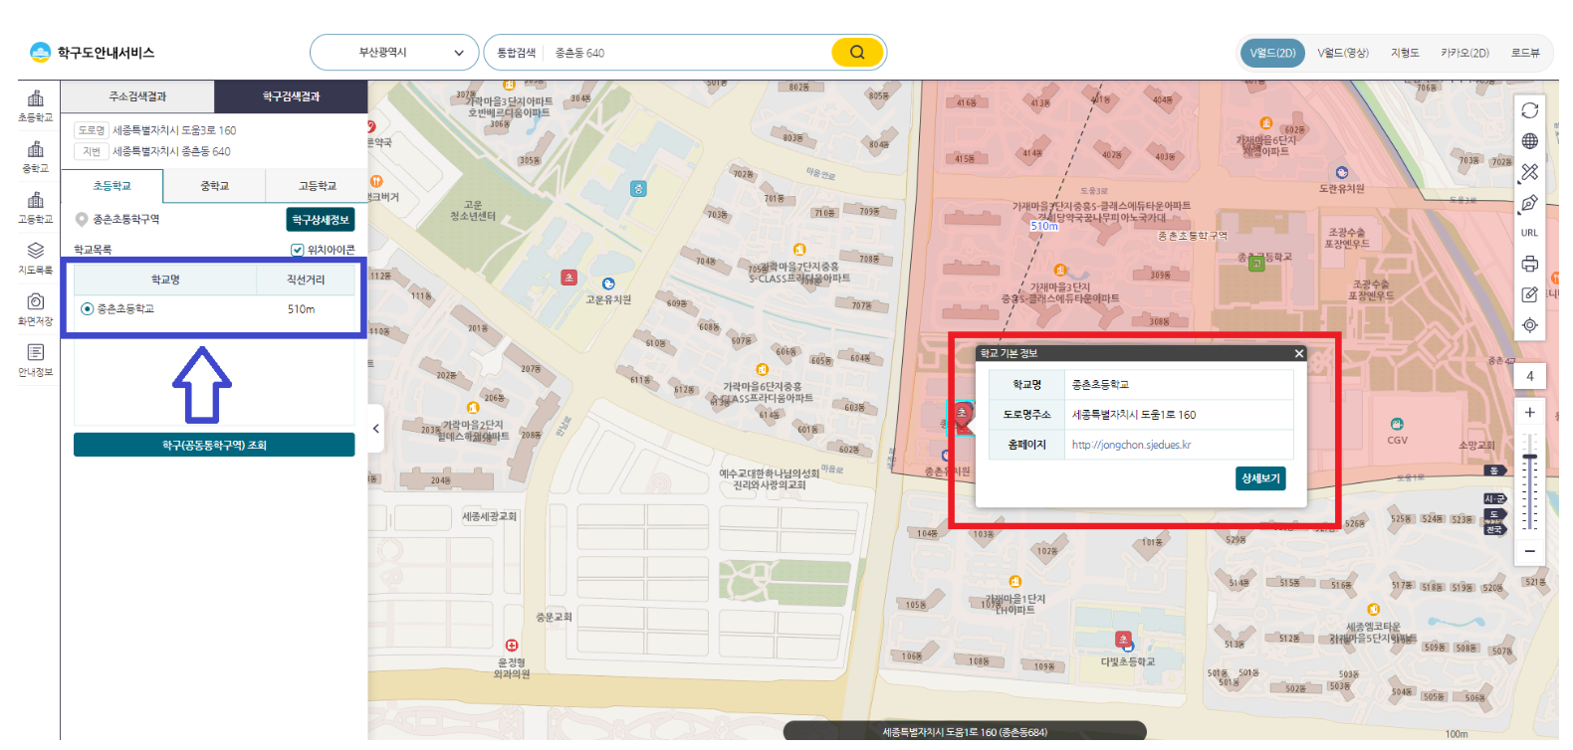This screenshot has height=750, width=1573.
Task: Click the CGV marker on the map
Action: (x=1398, y=424)
